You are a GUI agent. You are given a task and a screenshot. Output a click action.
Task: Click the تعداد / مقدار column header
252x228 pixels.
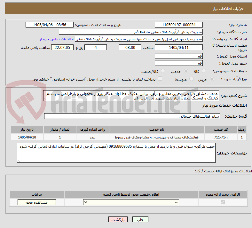(60, 130)
